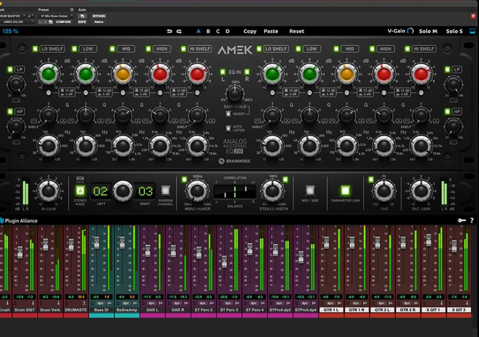Enable the left HP filter switch
Screen dimensions: 479x337
pyautogui.click(x=11, y=112)
